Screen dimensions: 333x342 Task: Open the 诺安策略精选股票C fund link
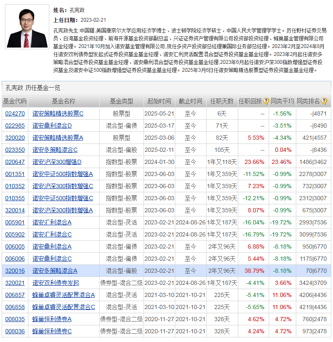[58, 113]
